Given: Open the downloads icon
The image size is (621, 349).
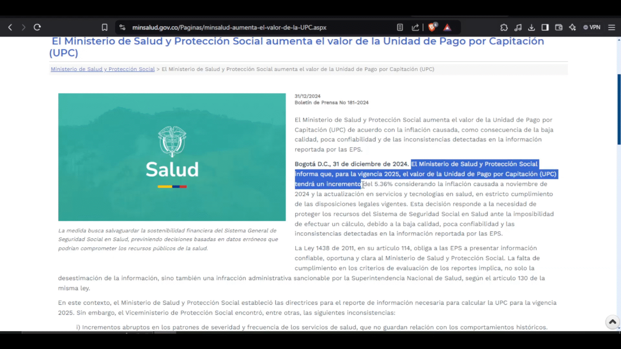Looking at the screenshot, I should 531,27.
